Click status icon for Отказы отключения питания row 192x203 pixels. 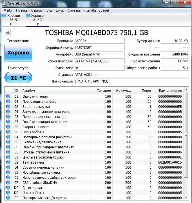(8, 152)
